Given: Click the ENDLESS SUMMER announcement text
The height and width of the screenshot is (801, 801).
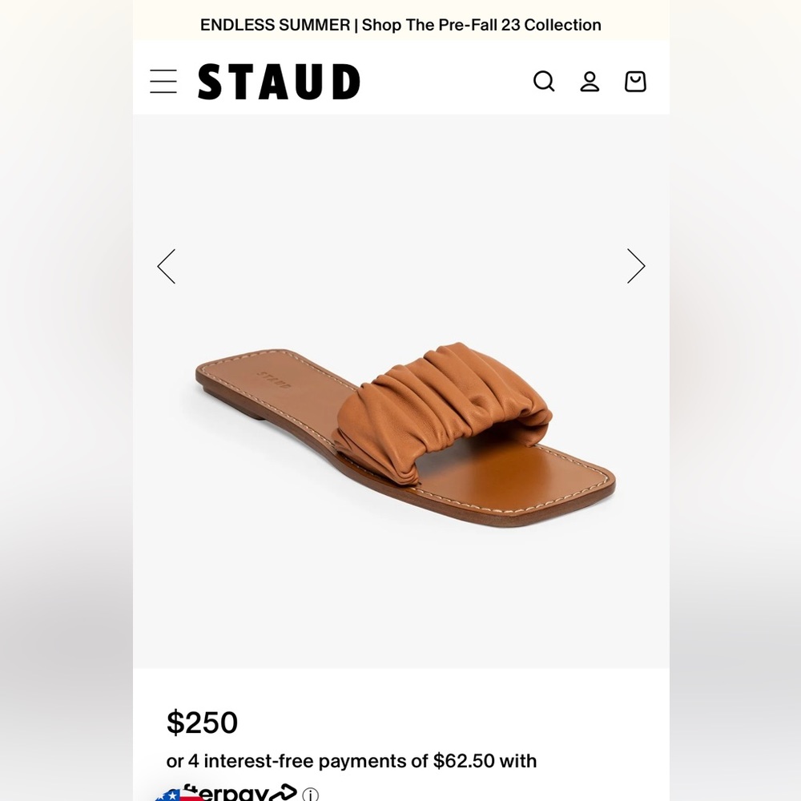Looking at the screenshot, I should point(274,25).
